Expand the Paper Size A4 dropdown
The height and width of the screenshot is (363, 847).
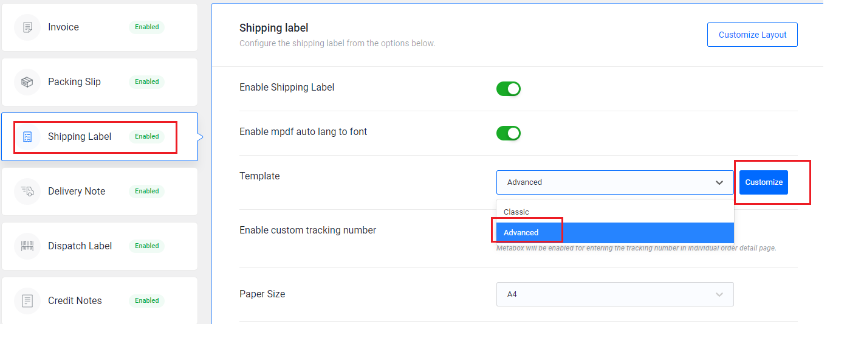tap(615, 294)
